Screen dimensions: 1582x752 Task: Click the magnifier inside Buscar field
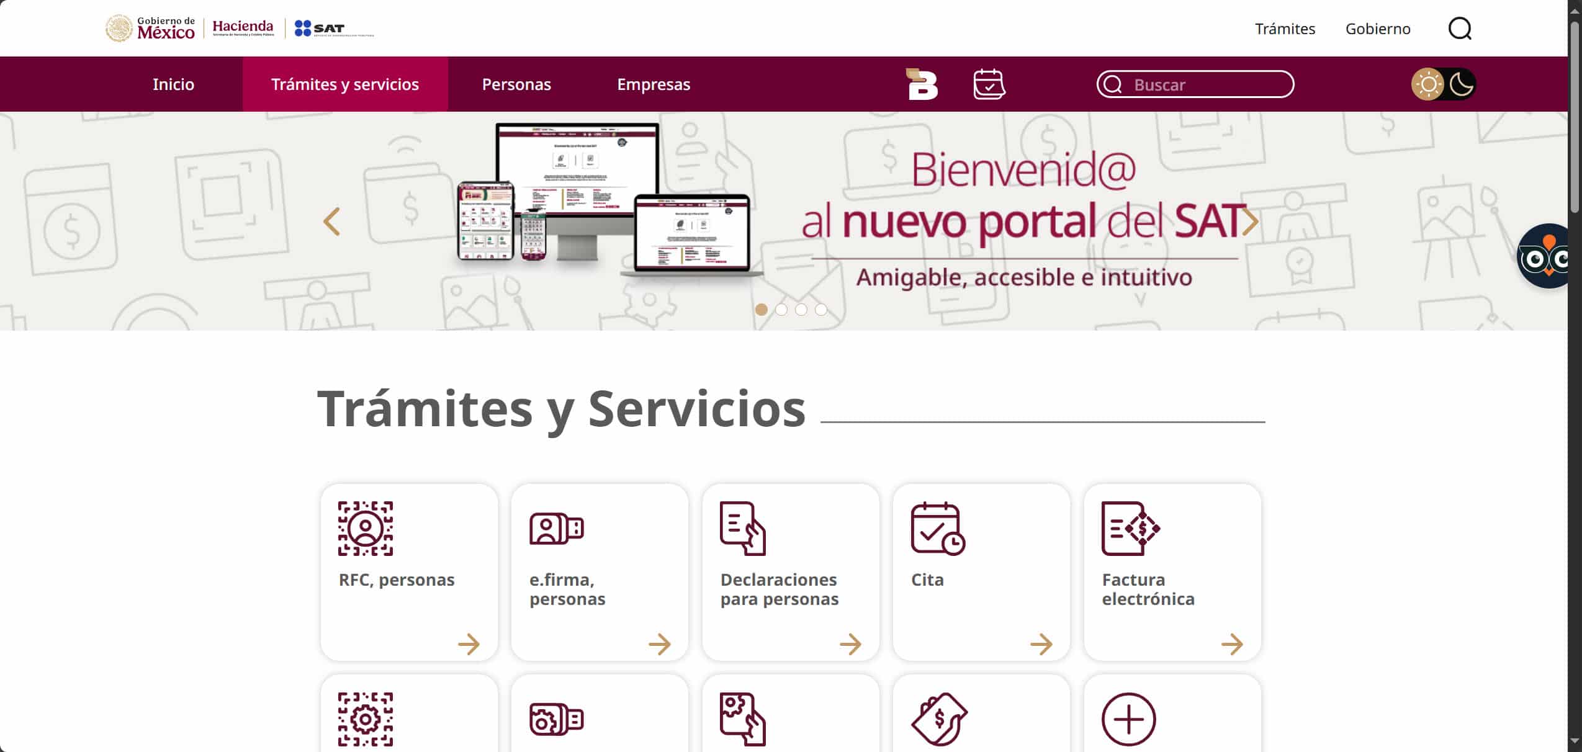click(x=1113, y=84)
